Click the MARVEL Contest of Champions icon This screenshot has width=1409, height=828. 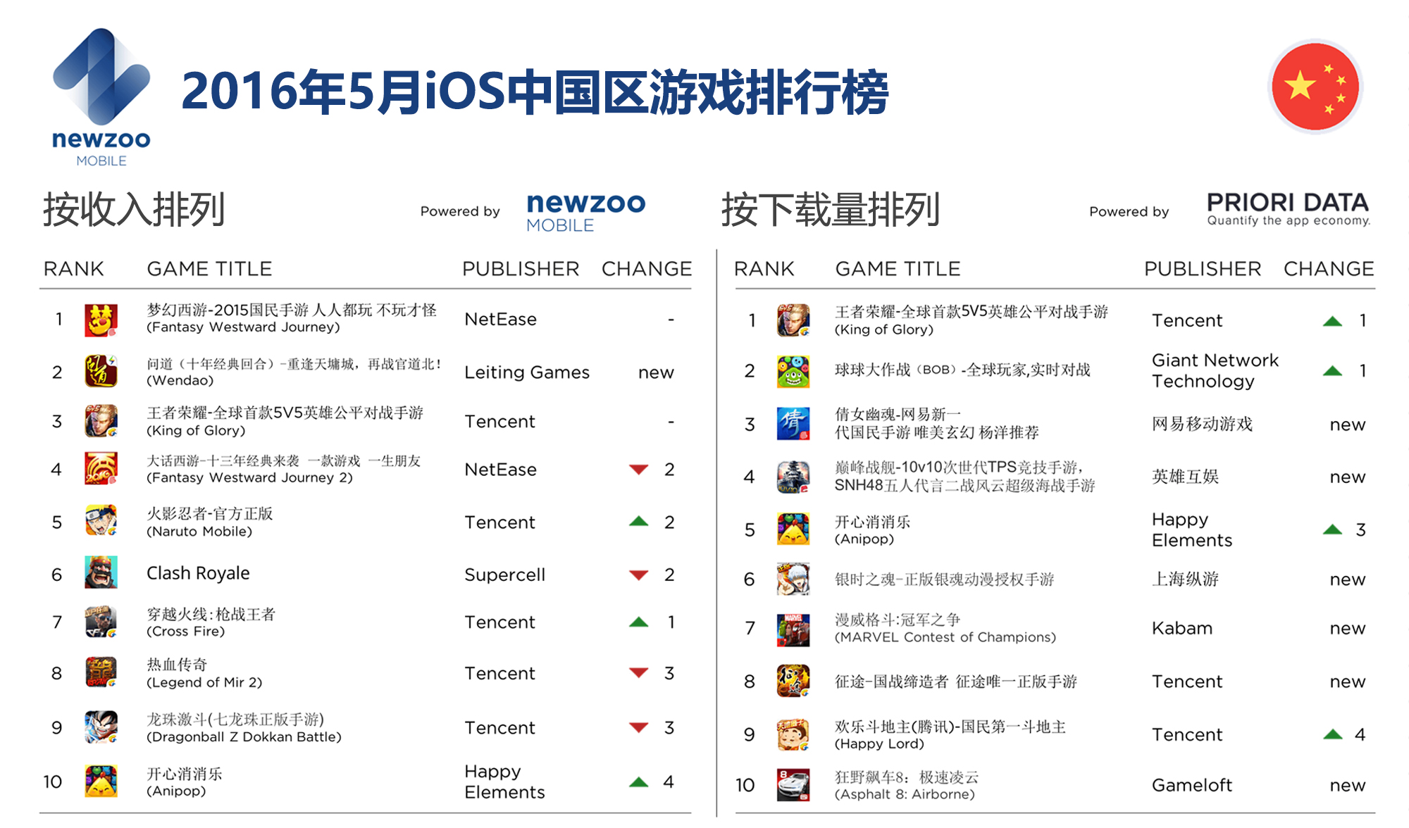tap(793, 629)
